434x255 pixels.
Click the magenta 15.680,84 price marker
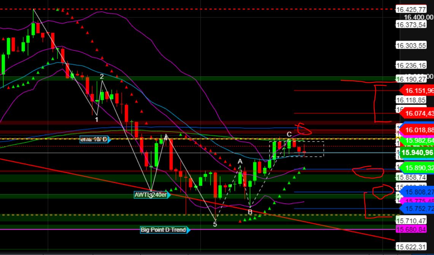412,229
